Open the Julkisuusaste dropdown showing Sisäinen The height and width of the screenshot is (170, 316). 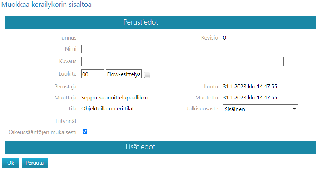click(x=260, y=109)
